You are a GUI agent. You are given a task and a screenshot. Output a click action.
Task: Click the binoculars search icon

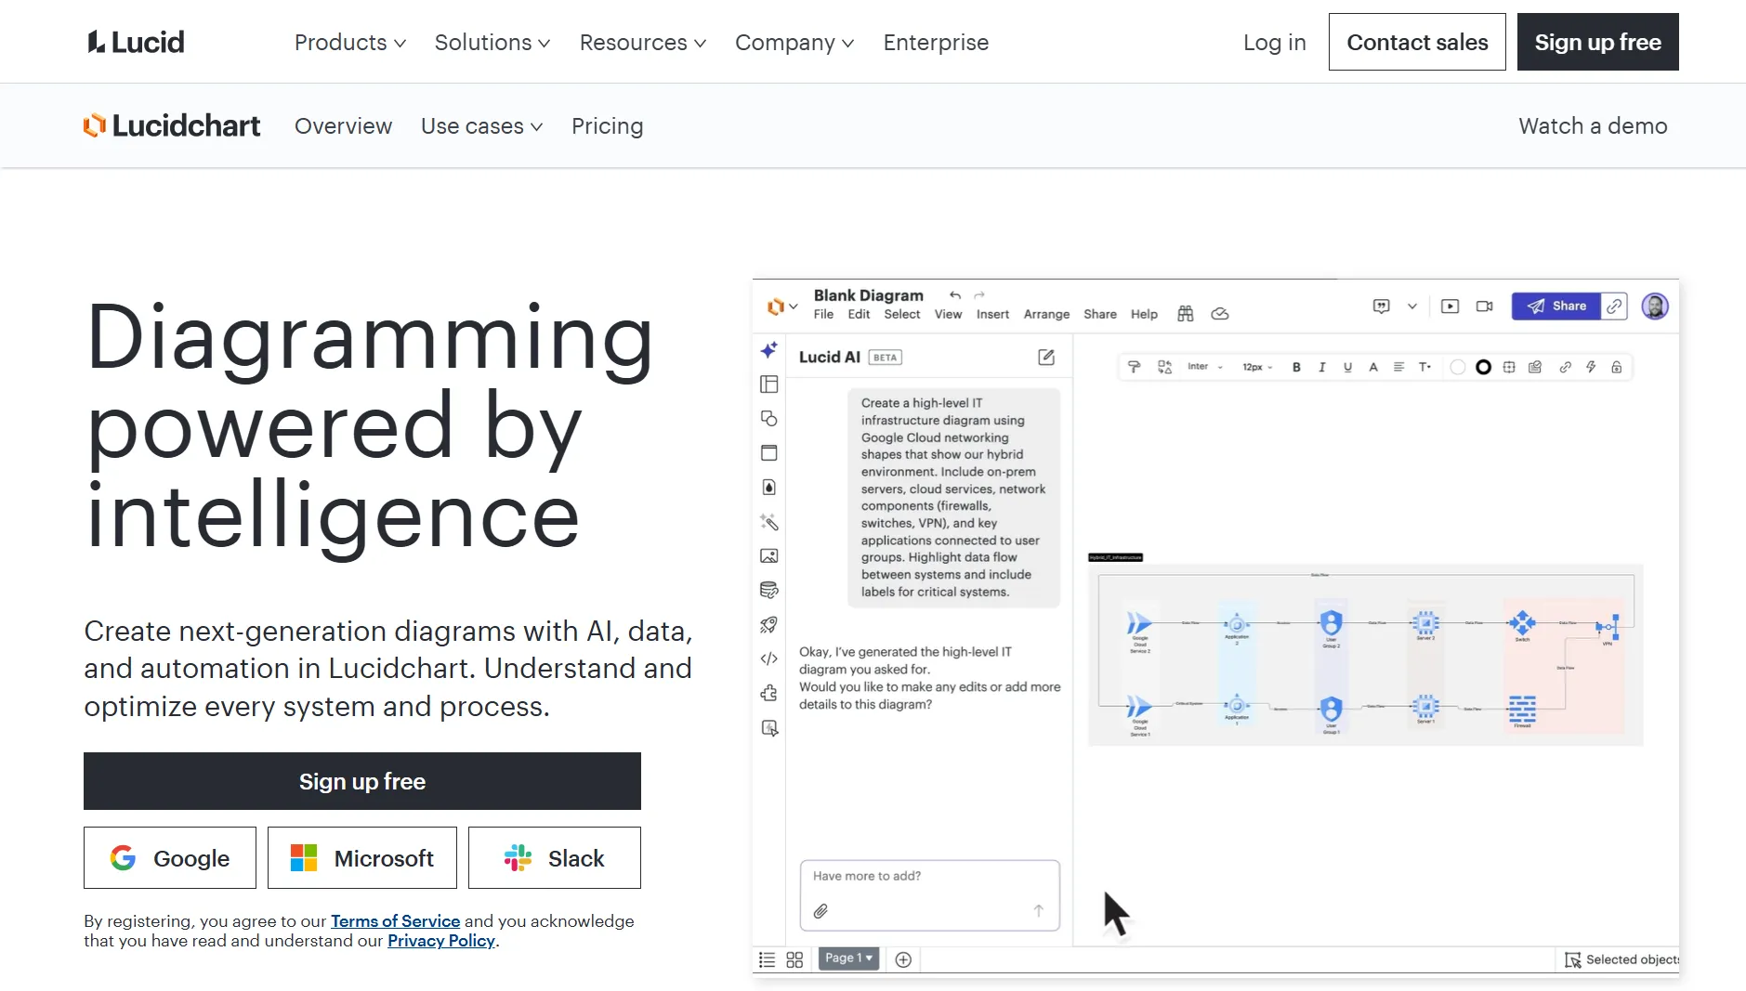[x=1186, y=314]
